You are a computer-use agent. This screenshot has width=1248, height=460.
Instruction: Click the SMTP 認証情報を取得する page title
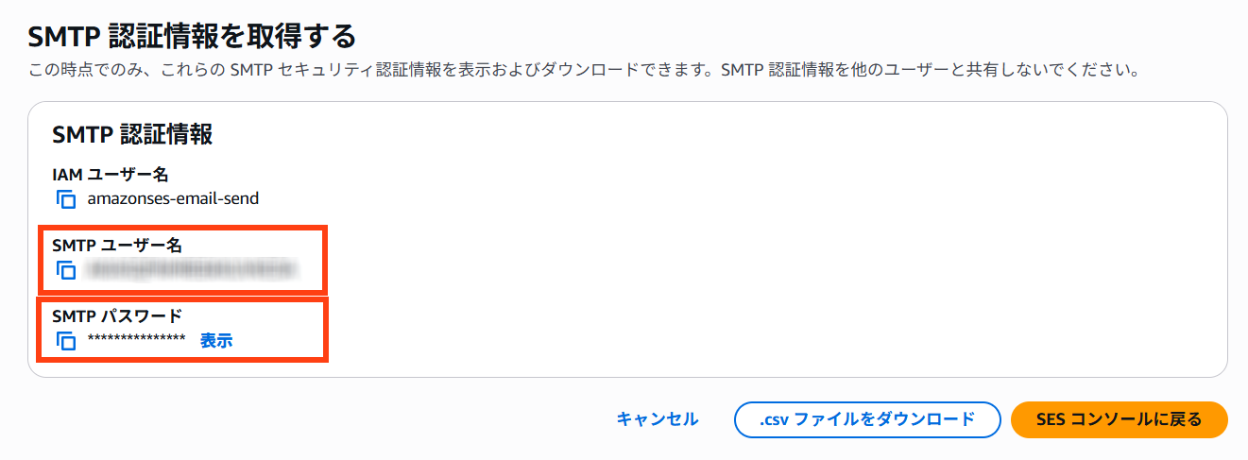(x=192, y=37)
